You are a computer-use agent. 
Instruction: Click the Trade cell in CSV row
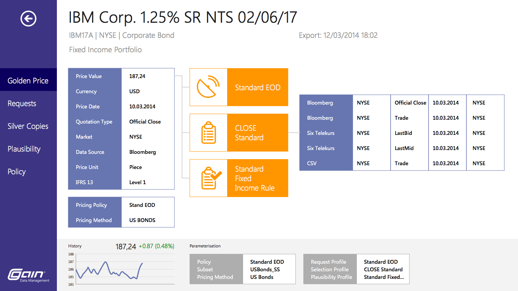tap(402, 163)
